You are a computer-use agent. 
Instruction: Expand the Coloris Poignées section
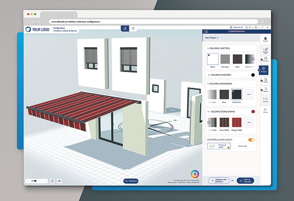[x=209, y=75]
